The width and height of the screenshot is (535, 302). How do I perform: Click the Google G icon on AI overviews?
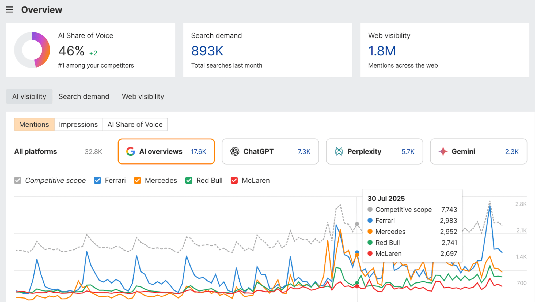(130, 151)
